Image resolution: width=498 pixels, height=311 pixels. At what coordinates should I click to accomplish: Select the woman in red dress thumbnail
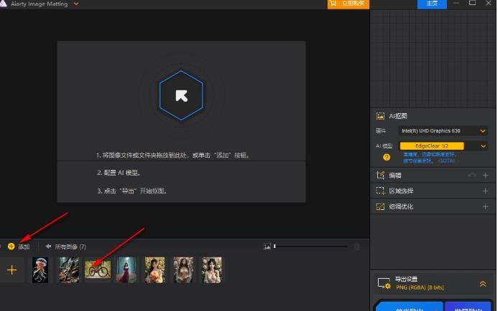126,270
